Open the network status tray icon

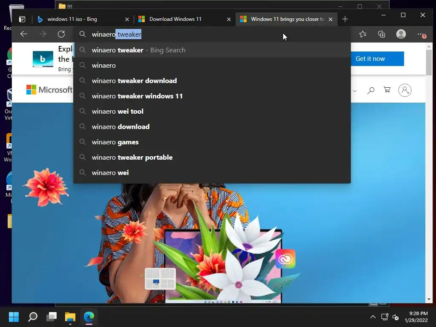385,317
